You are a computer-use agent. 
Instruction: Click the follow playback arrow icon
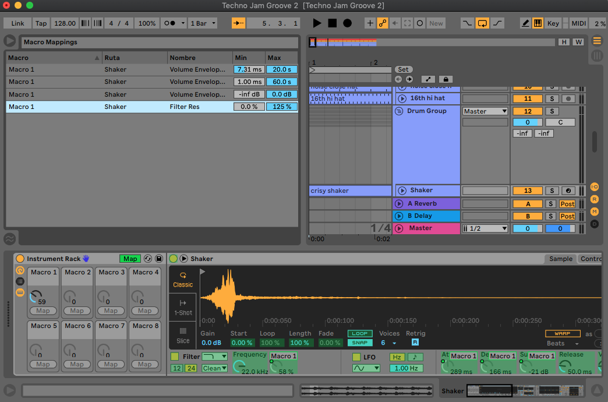click(239, 23)
